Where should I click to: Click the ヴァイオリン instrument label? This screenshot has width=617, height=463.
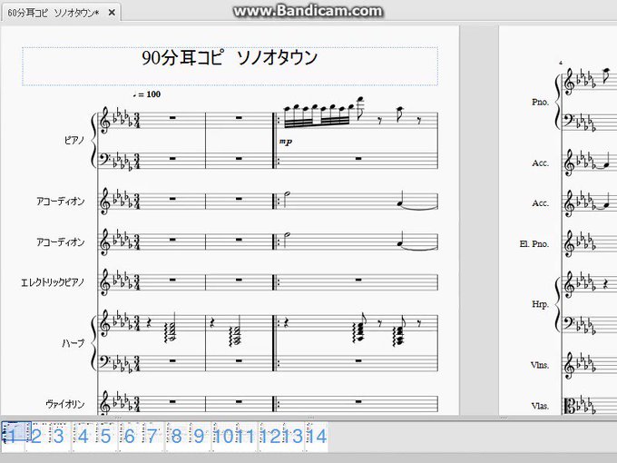tap(65, 404)
